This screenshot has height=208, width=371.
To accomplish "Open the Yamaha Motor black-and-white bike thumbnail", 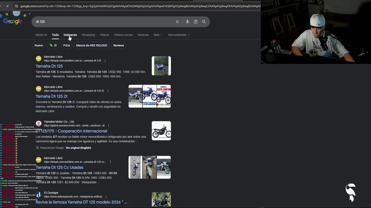I will (x=161, y=131).
